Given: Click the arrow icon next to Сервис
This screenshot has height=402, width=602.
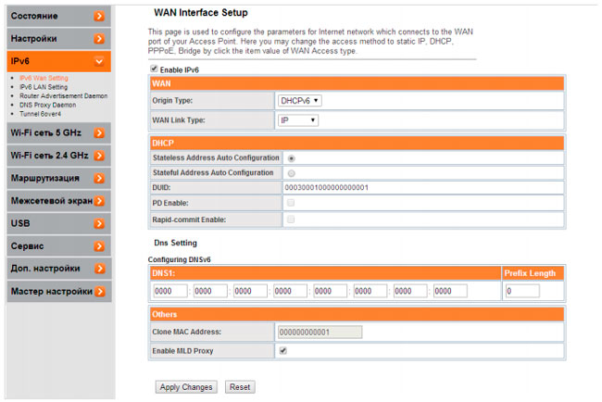Looking at the screenshot, I should 99,246.
